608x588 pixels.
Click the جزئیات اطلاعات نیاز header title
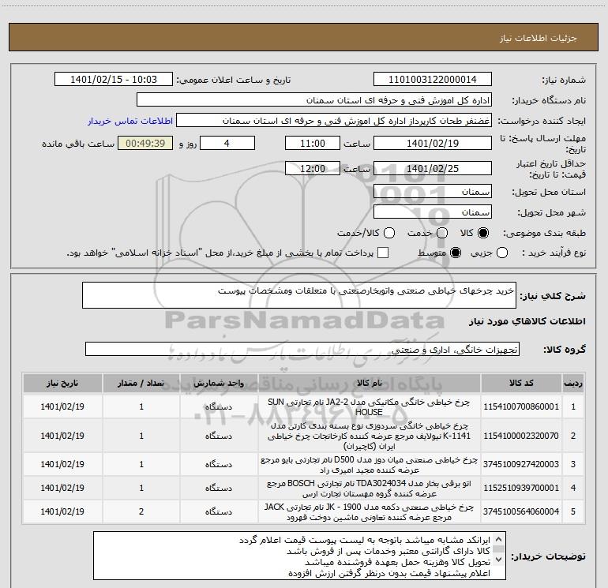[539, 38]
